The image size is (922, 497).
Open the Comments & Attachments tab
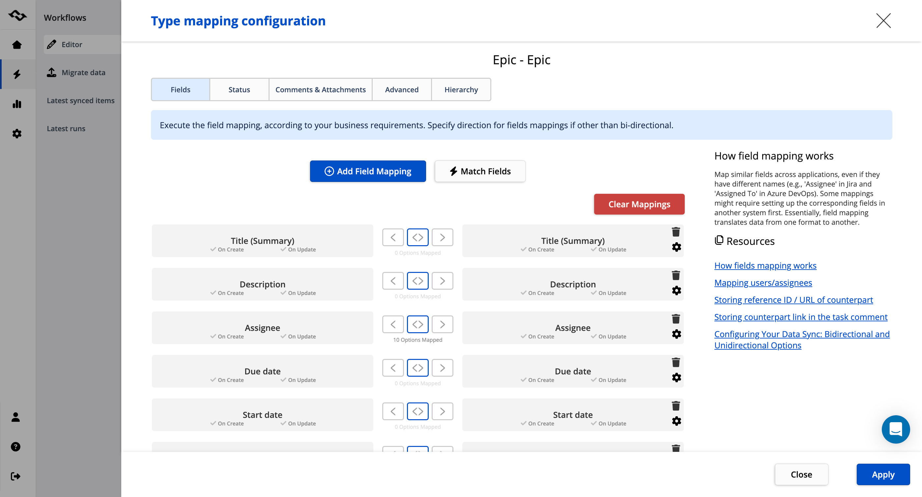[x=320, y=90]
